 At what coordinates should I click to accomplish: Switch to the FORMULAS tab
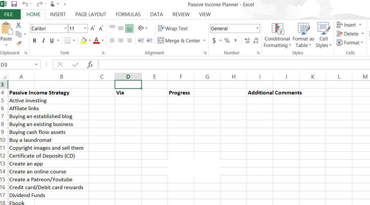(128, 14)
